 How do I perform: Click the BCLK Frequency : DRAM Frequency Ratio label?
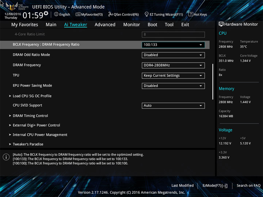(46, 45)
